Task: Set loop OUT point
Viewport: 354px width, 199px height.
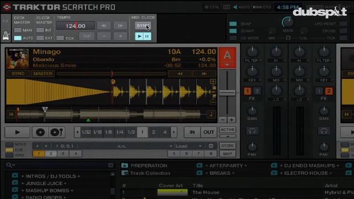Action: 209,132
